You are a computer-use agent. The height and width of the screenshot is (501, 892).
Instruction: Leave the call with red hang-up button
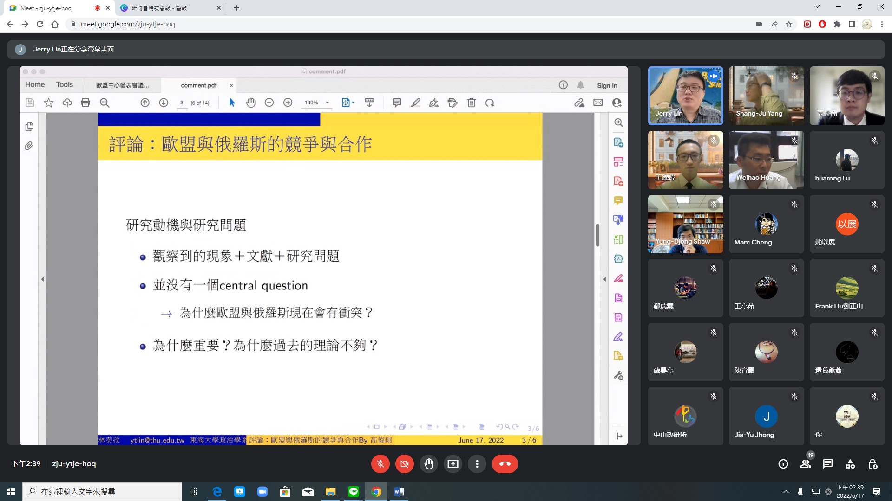[x=505, y=464]
